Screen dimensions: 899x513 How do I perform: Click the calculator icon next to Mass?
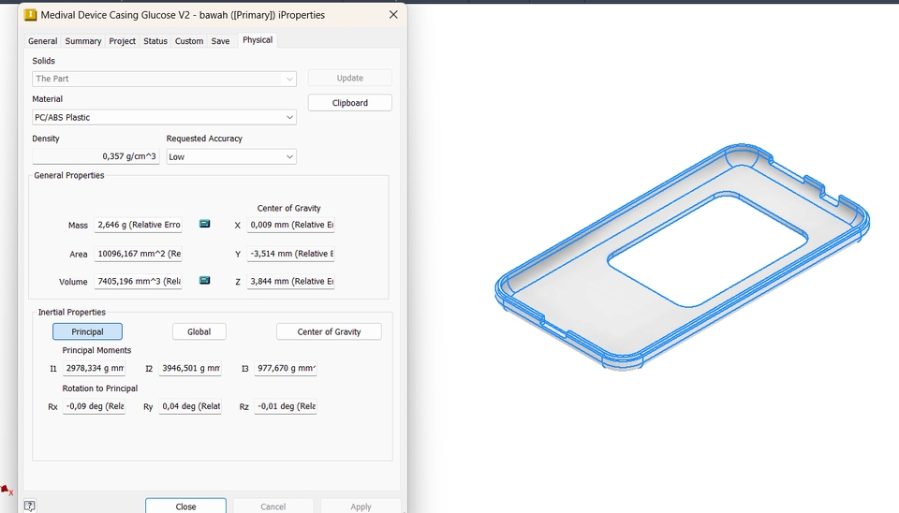204,224
